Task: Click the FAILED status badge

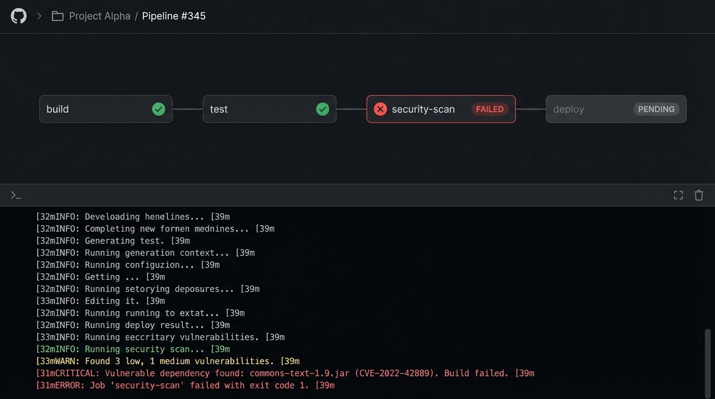Action: click(x=489, y=109)
